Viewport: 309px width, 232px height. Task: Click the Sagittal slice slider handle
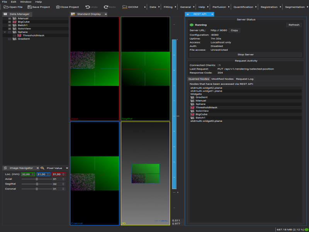tap(37, 184)
